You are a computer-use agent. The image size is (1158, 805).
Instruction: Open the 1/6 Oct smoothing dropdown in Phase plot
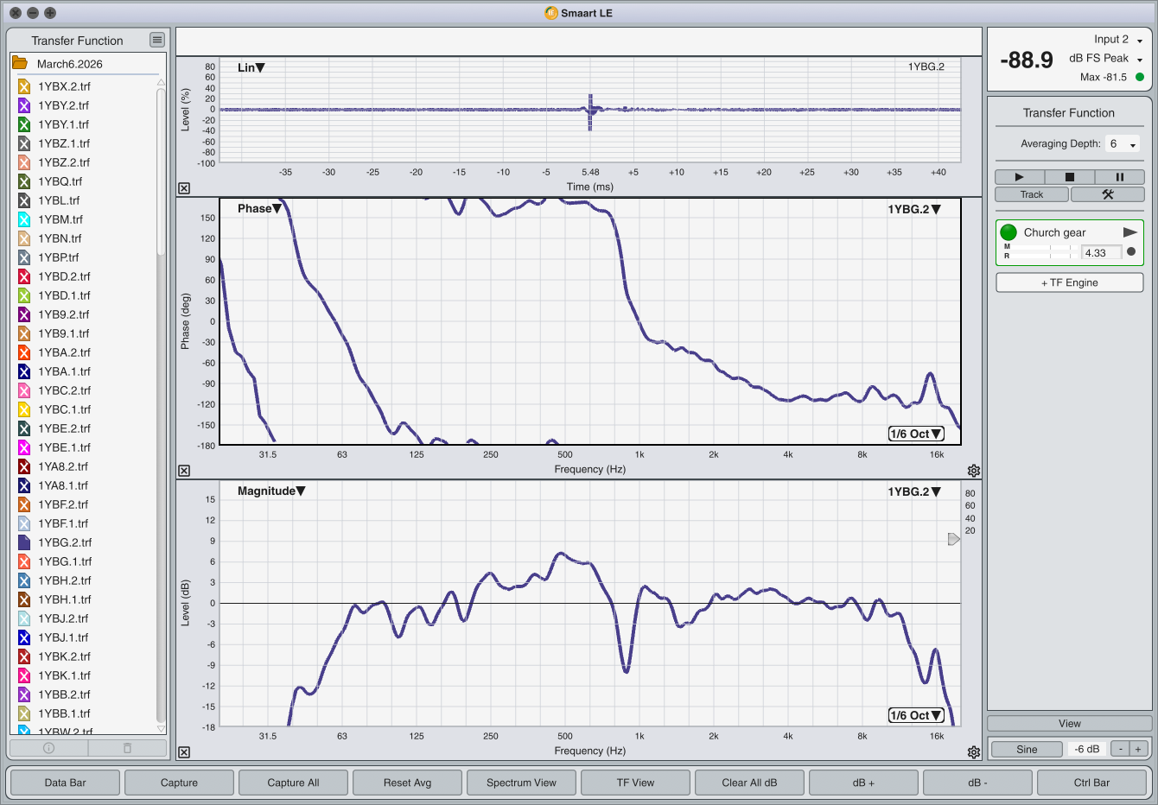tap(916, 434)
